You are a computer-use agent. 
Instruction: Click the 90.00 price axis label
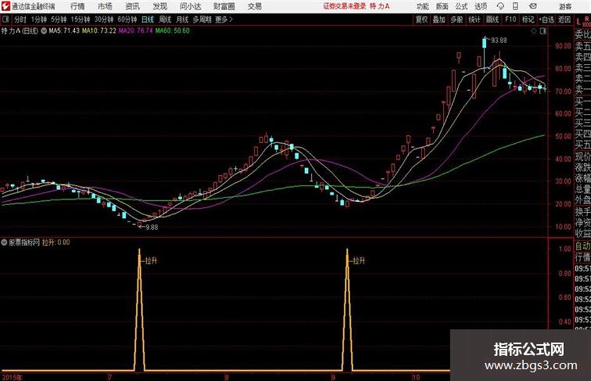point(563,46)
